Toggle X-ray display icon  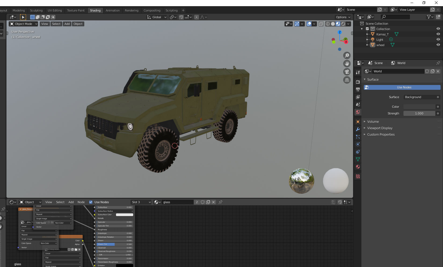(x=321, y=24)
